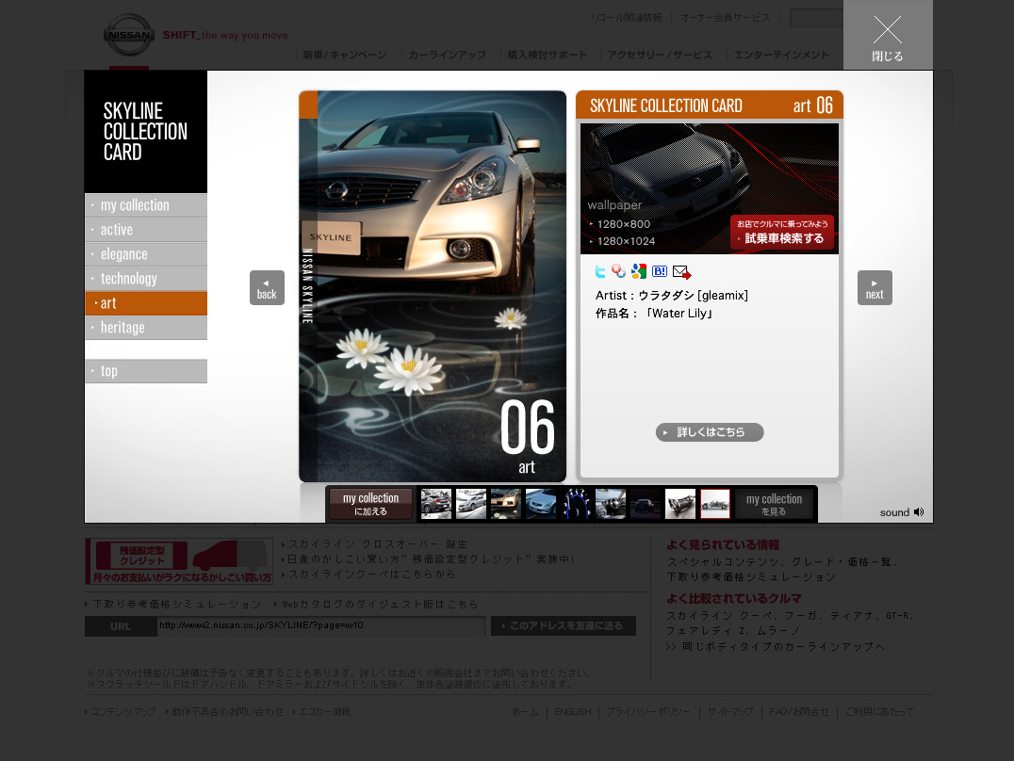Screen dimensions: 1014x761
Task: Click the Google bookmark share icon
Action: click(x=639, y=271)
